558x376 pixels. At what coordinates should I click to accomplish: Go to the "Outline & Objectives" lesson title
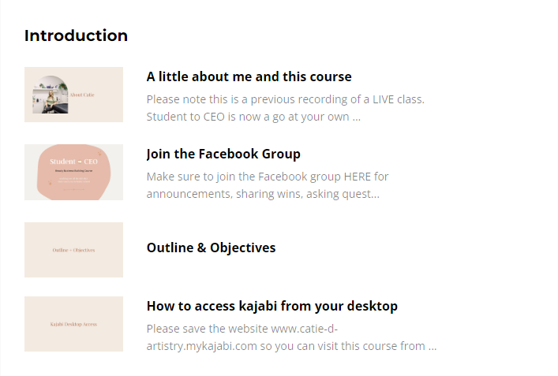(211, 248)
